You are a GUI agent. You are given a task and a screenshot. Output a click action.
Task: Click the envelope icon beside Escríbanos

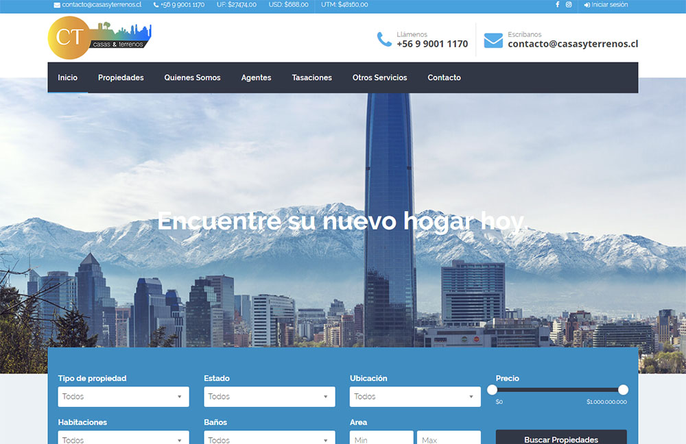tap(493, 40)
